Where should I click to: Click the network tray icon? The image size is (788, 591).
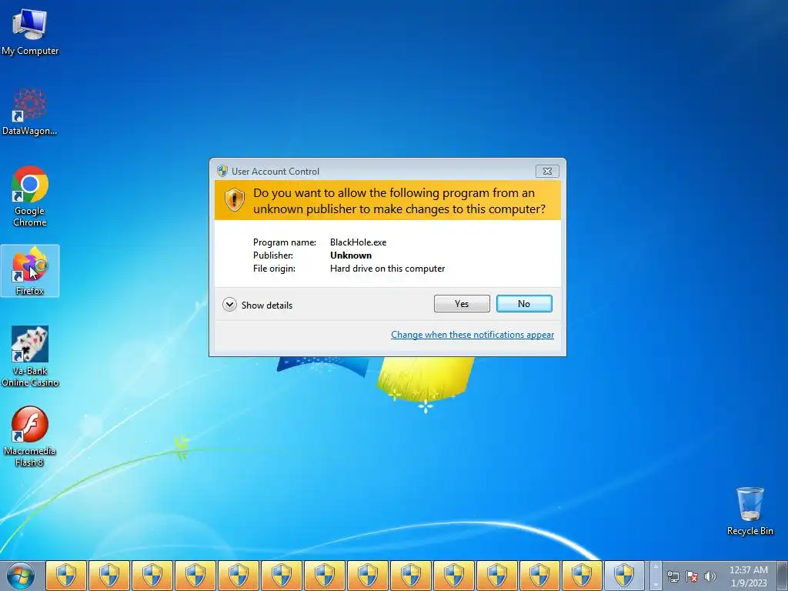click(x=673, y=576)
